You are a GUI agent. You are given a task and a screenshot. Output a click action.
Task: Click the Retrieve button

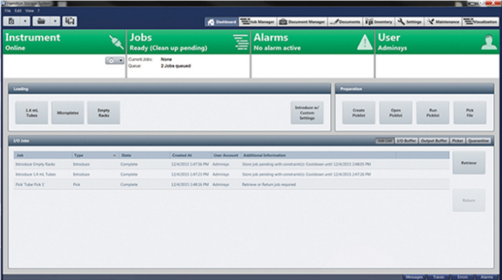click(469, 163)
